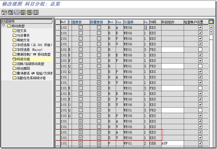Click the deselect all toolbar icon
The width and height of the screenshot is (217, 149).
click(x=36, y=12)
